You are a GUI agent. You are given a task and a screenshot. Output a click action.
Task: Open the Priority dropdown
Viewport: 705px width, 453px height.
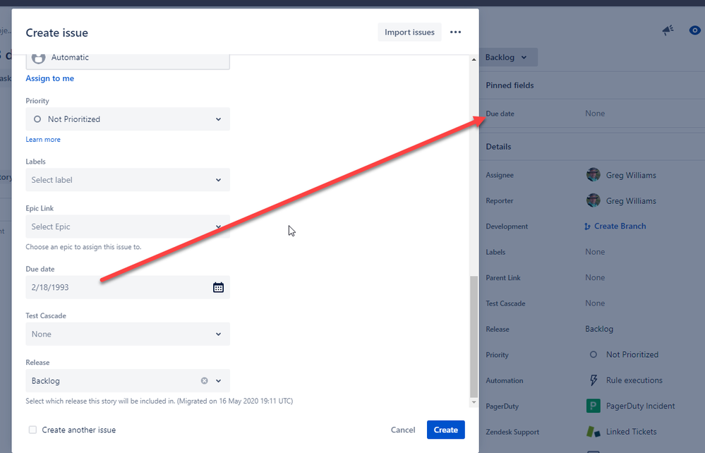(128, 119)
